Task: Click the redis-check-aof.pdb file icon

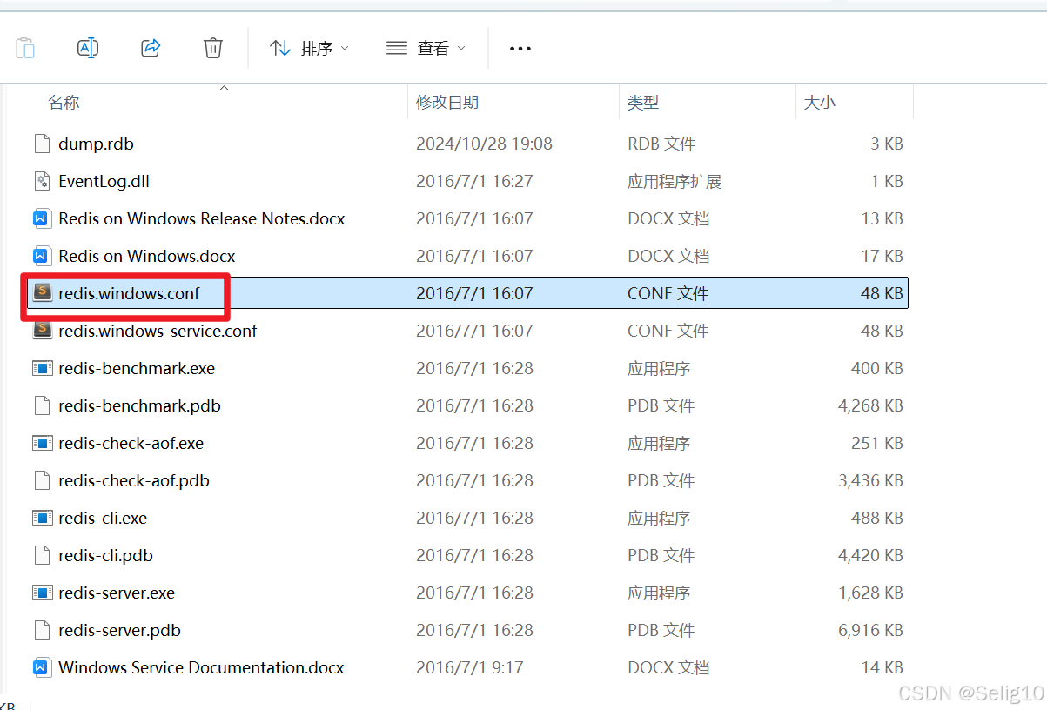Action: 41,480
